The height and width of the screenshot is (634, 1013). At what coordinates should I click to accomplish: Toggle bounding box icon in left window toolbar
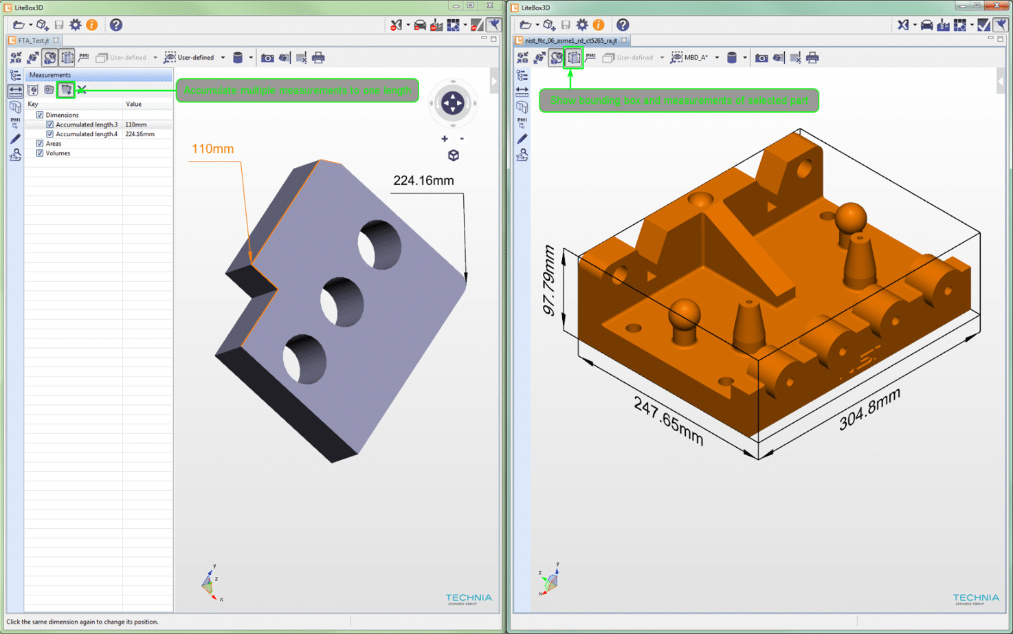[67, 58]
